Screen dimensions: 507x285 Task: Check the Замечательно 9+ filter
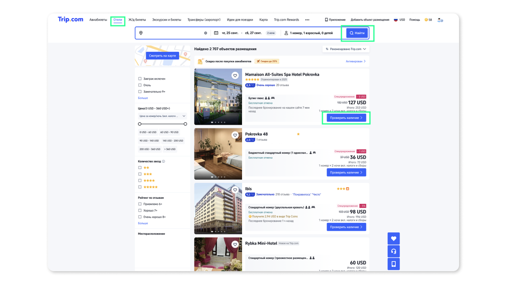140,91
